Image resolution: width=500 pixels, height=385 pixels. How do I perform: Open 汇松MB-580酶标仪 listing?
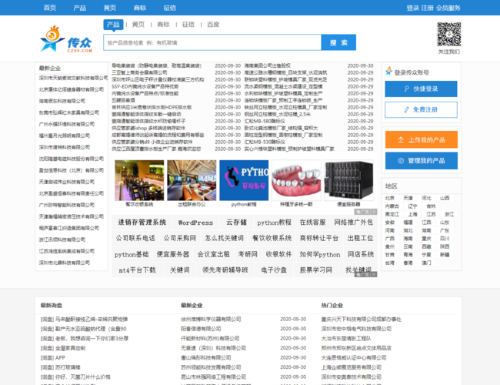coord(265,121)
